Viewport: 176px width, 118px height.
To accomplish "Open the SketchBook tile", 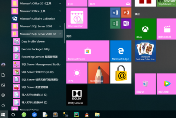I will [x=99, y=73].
